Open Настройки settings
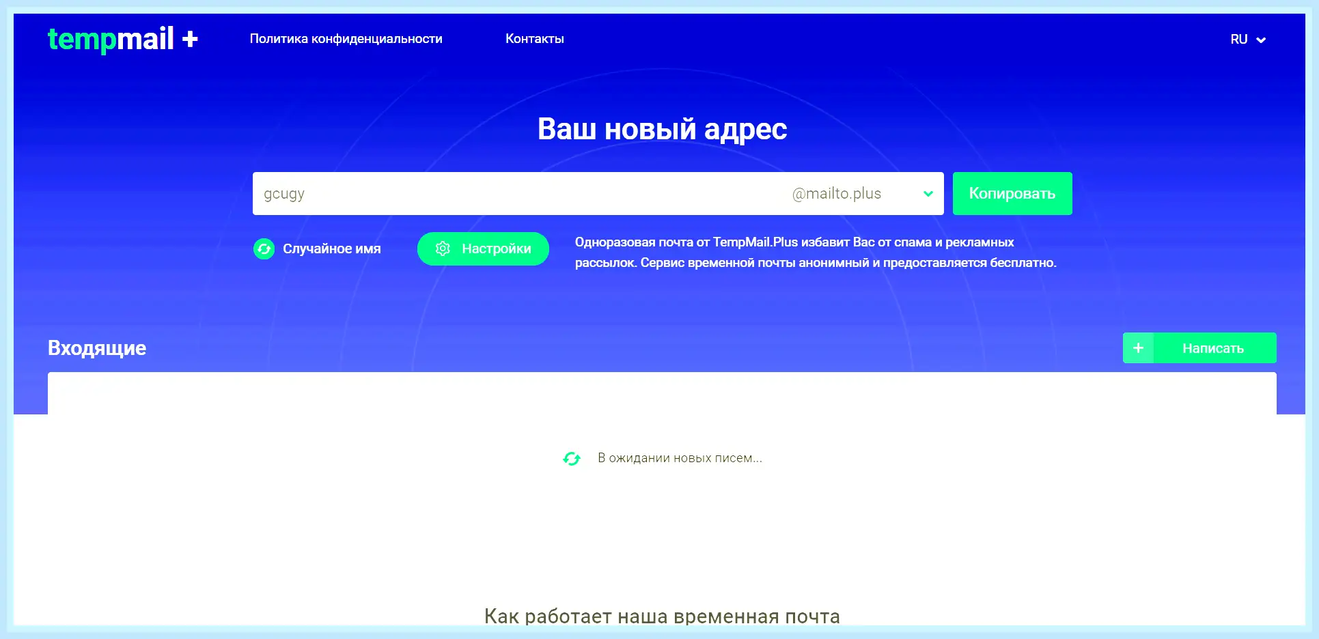Viewport: 1319px width, 639px height. 483,248
